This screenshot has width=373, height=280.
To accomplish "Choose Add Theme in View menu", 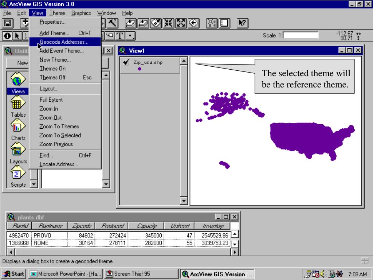I will click(65, 33).
